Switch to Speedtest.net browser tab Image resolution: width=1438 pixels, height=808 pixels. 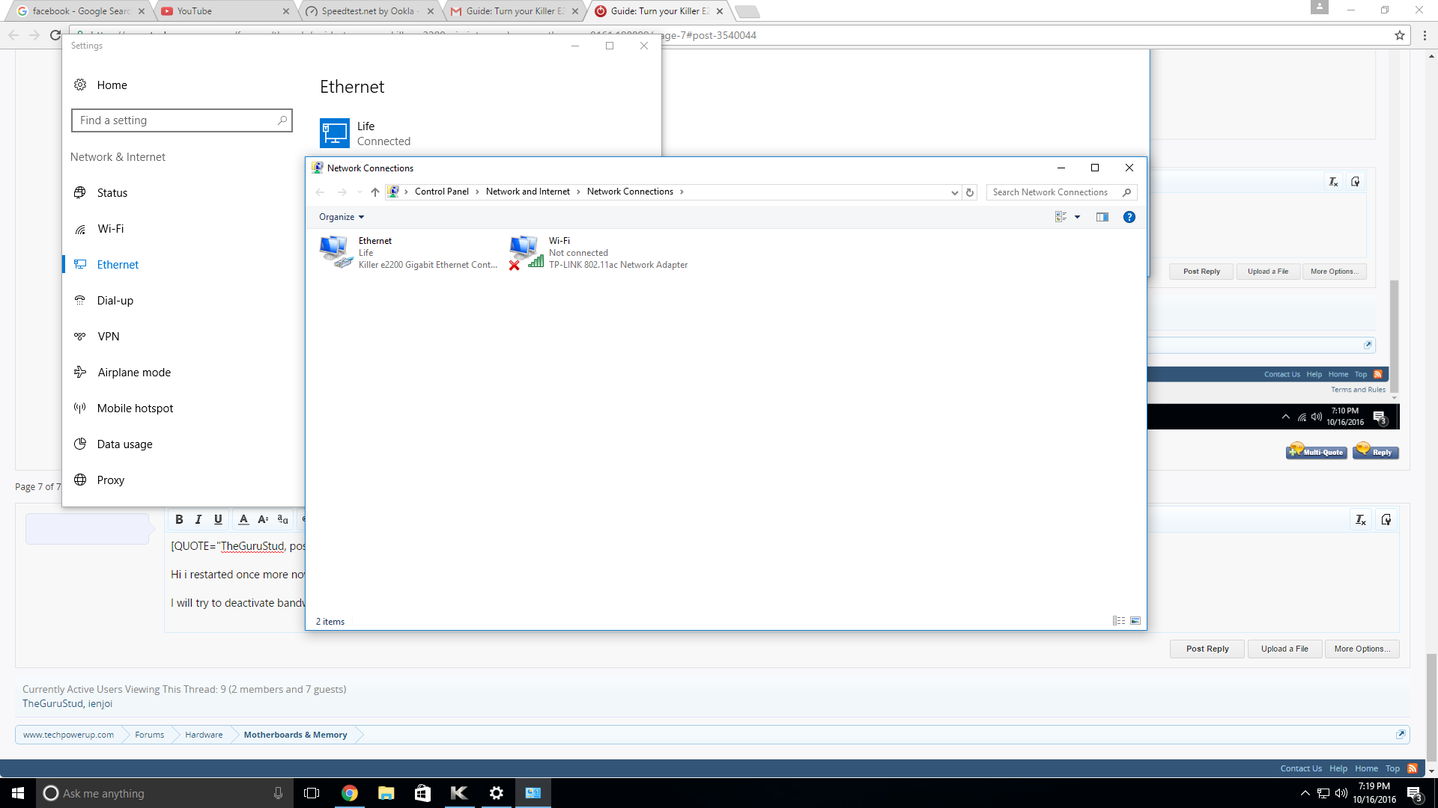[368, 11]
